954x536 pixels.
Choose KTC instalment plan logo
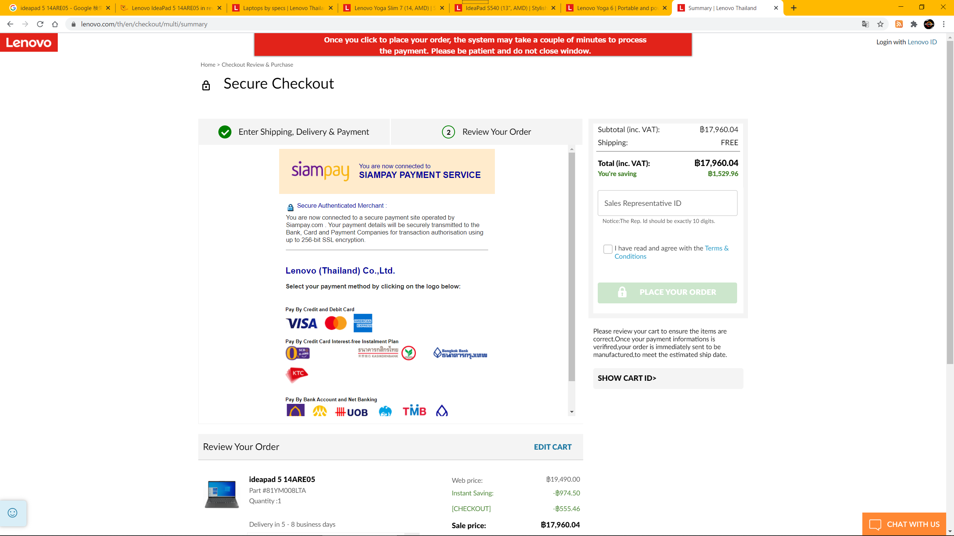[297, 374]
